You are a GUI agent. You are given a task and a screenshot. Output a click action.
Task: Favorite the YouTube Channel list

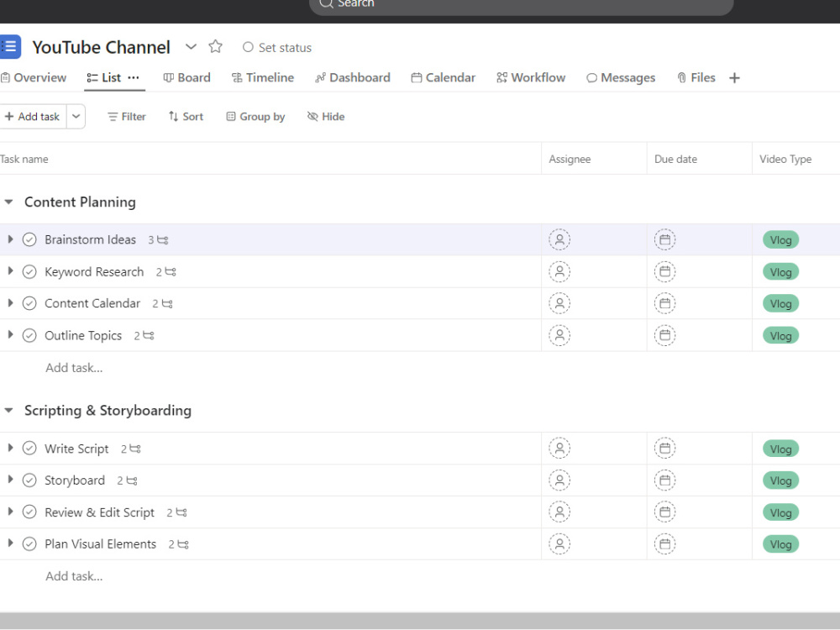pyautogui.click(x=215, y=47)
